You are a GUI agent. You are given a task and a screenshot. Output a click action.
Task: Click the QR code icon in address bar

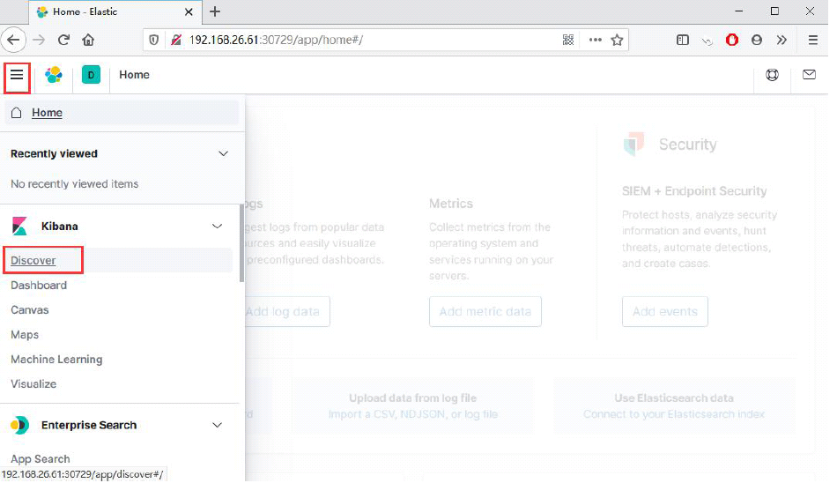(x=568, y=40)
